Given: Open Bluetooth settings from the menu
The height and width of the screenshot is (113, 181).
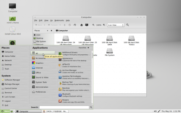Looking at the screenshot, I should (74, 95).
